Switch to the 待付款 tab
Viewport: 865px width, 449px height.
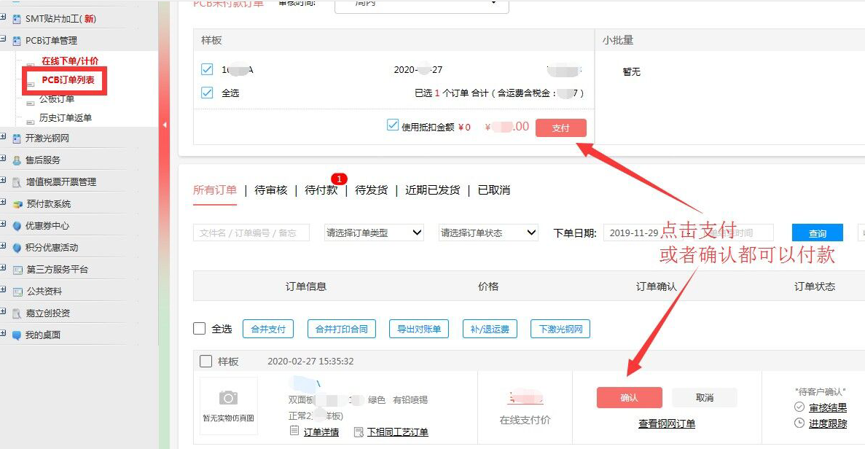tap(321, 190)
